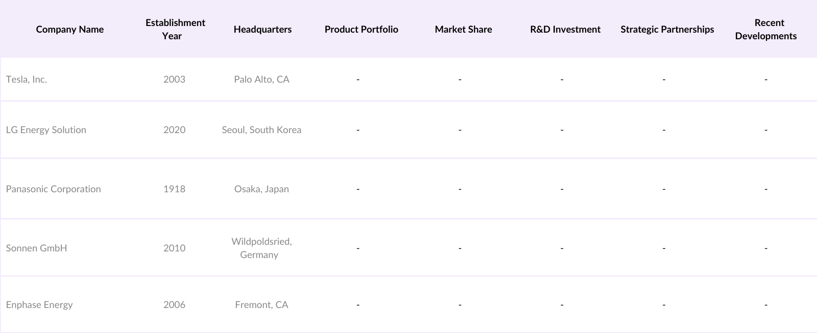Select the Sonnen GmbH cell
The image size is (817, 333).
pos(36,248)
